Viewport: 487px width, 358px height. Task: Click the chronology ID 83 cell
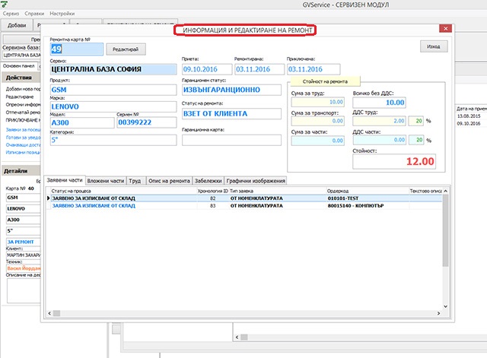tap(213, 206)
